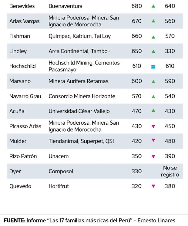Select the Dyer family name

click(15, 171)
